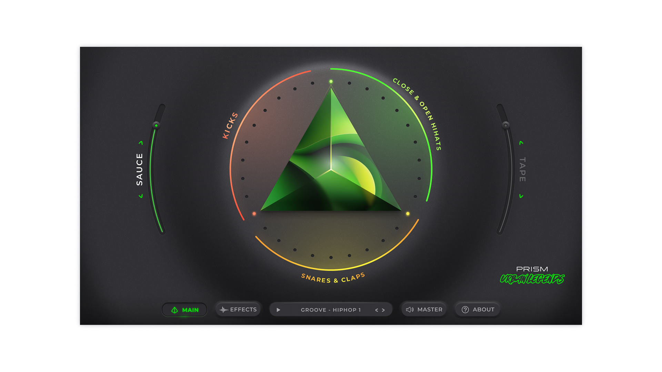
Task: Click the play icon beside Groove name
Action: tap(278, 310)
